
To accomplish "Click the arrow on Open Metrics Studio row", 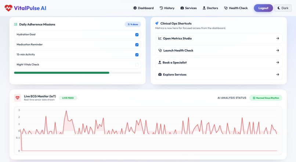I will click(x=278, y=38).
